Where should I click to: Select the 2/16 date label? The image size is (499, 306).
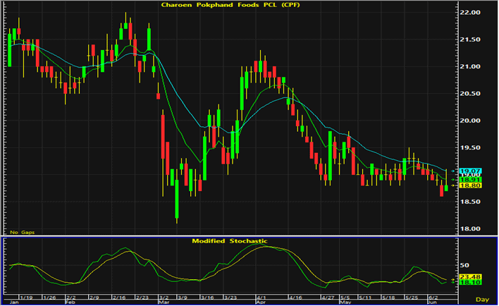[x=119, y=298]
